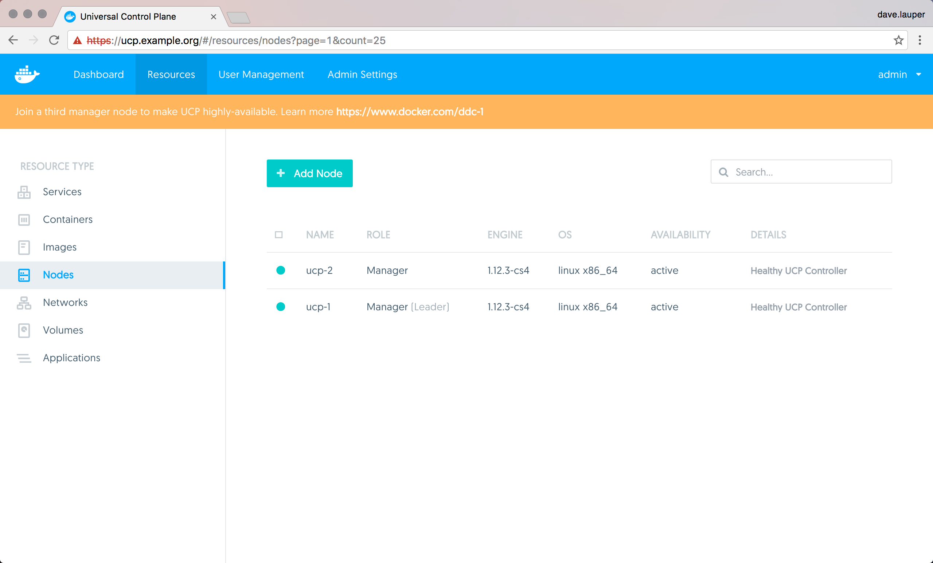
Task: Open the User Management tab
Action: [261, 75]
